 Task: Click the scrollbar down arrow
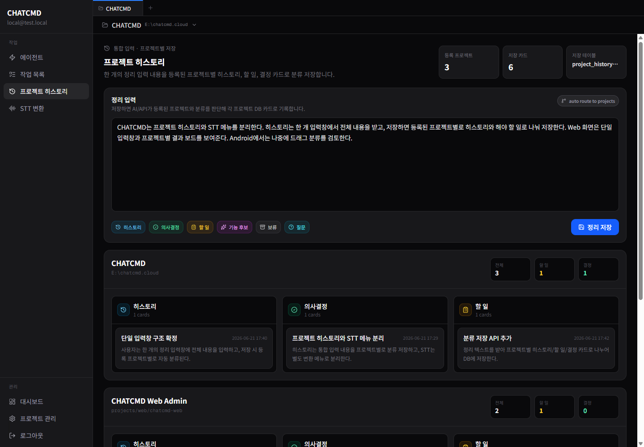[640, 443]
